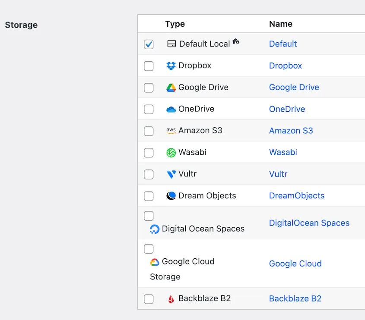
Task: Click the Dream Objects moon icon
Action: tap(171, 196)
